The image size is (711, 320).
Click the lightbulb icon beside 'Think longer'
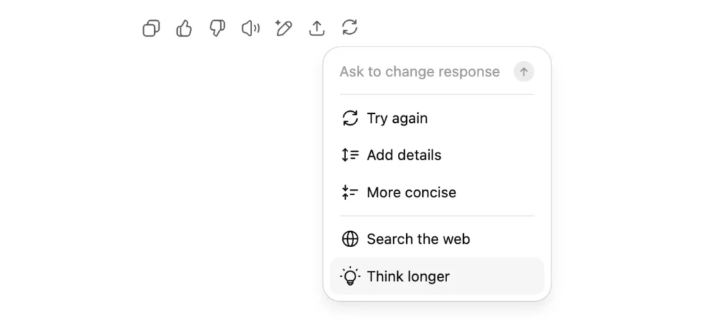[351, 277]
